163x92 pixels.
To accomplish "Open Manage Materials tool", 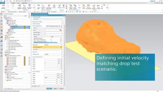I will 19,7.
